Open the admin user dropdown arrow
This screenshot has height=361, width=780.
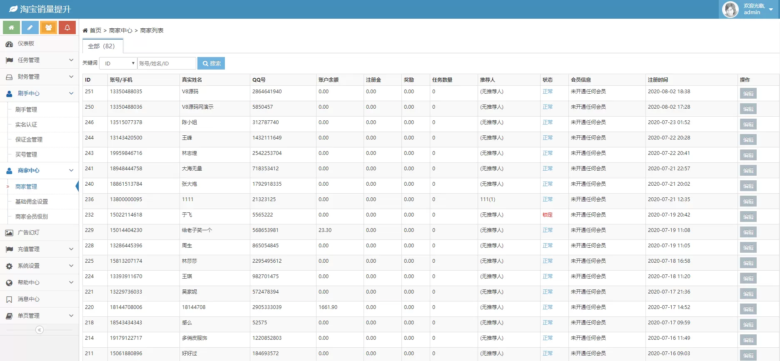(x=771, y=9)
